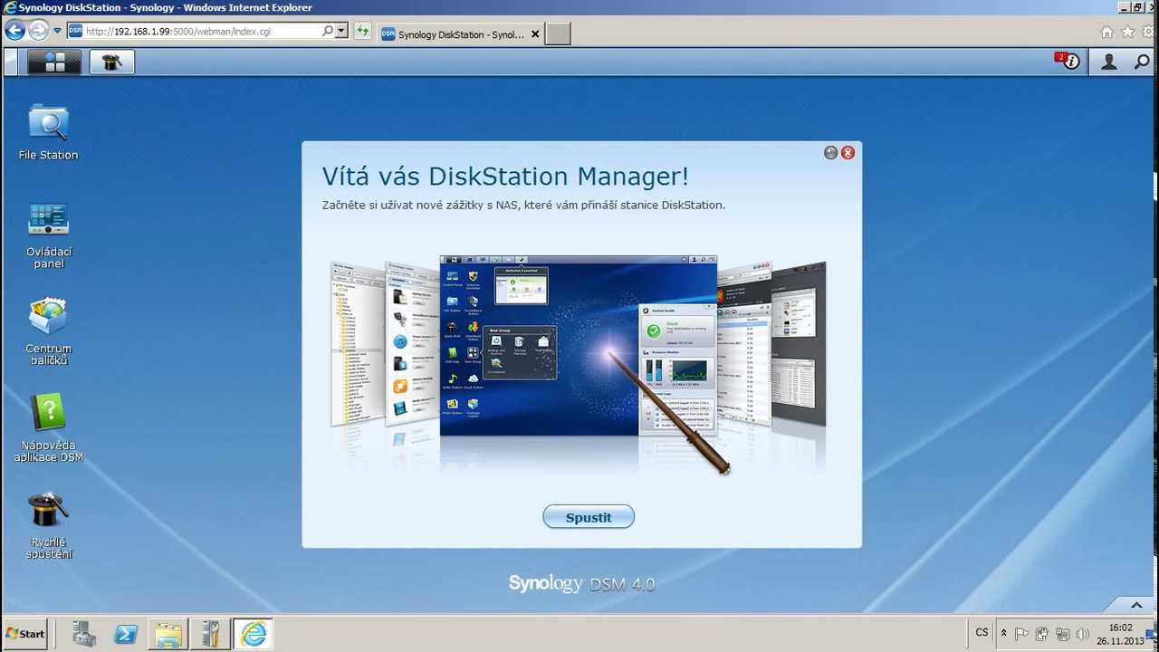
Task: Open the Windows Start menu
Action: tap(25, 634)
